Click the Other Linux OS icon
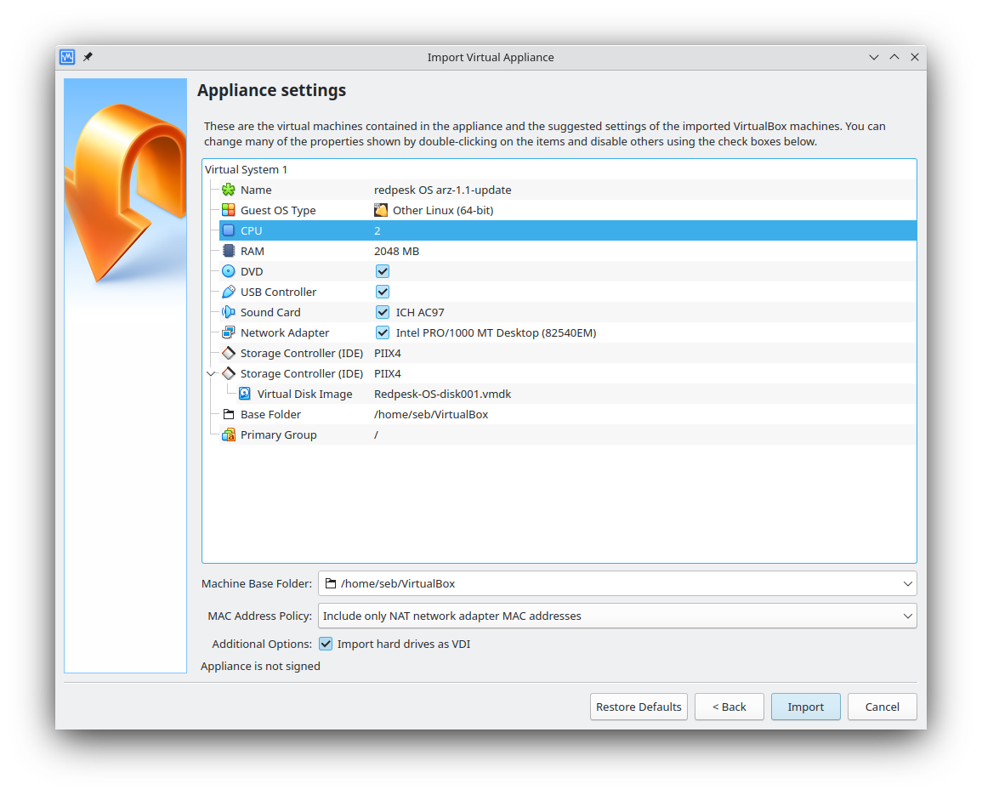Screen dimensions: 982x795 (381, 211)
